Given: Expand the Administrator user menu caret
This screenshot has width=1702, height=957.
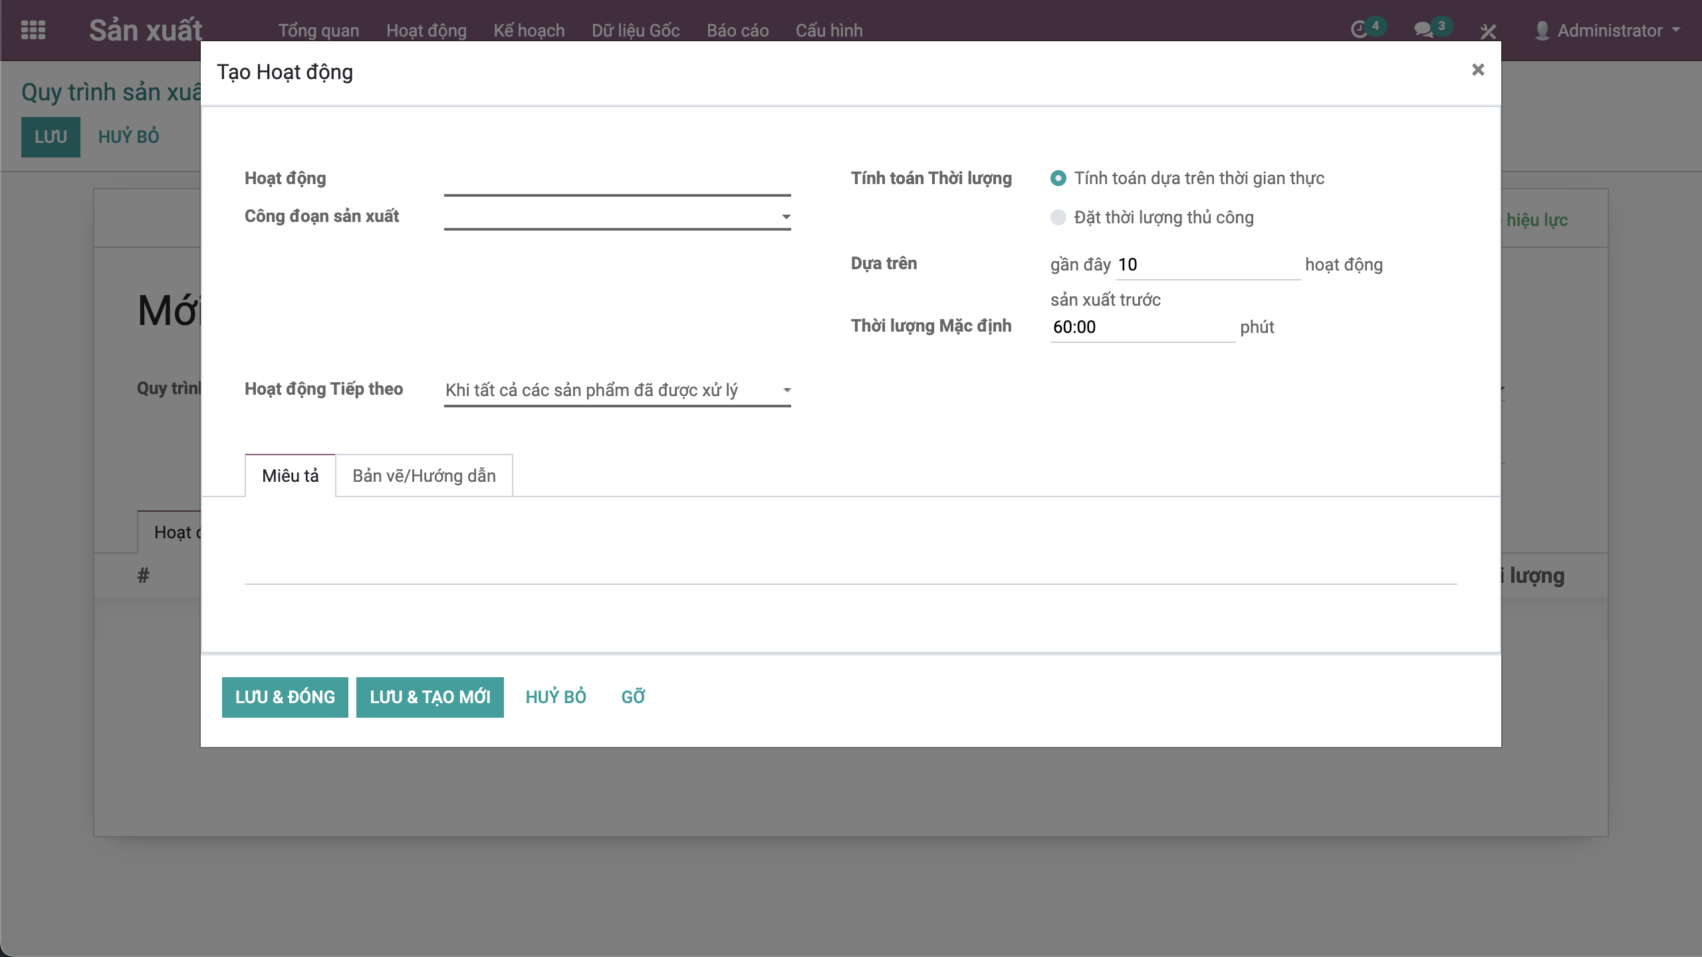Looking at the screenshot, I should pyautogui.click(x=1675, y=30).
